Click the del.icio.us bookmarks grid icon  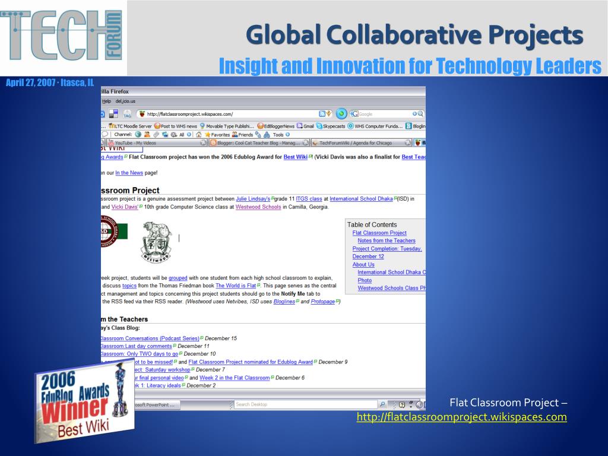point(113,113)
